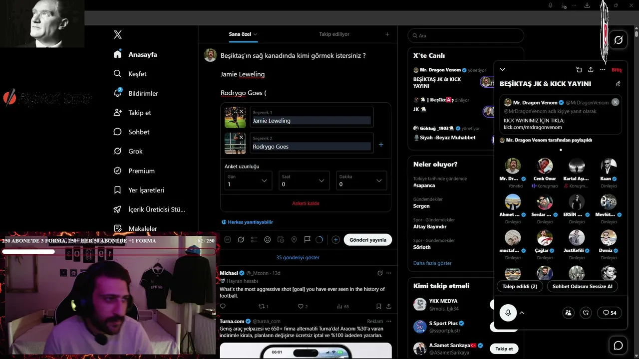Open Grok from the left sidebar
The height and width of the screenshot is (359, 639).
tap(128, 151)
